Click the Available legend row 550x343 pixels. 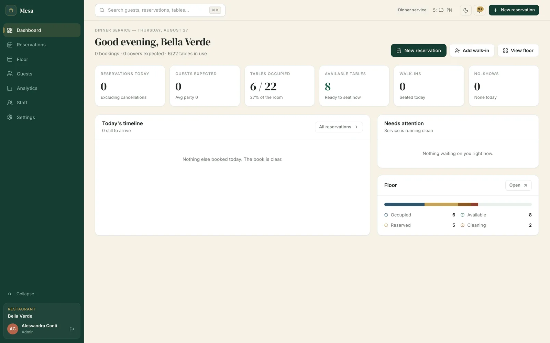click(496, 215)
